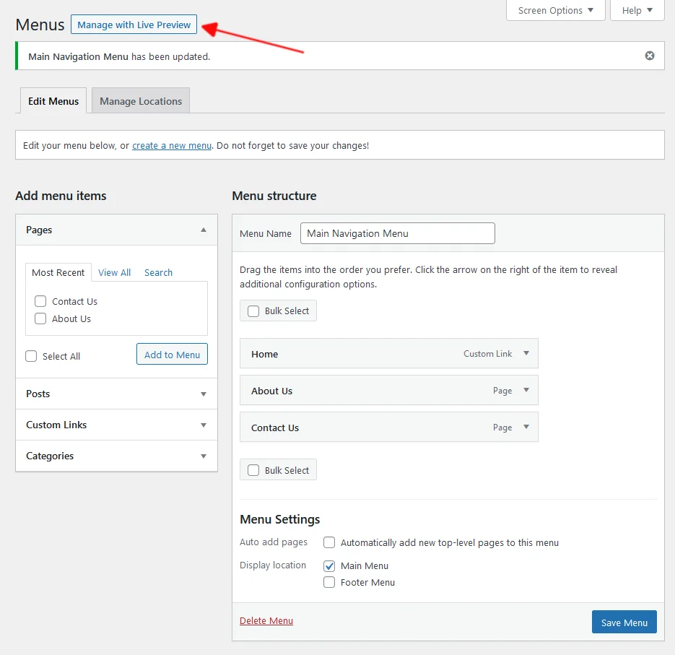
Task: Tick the Select All checkbox
Action: [31, 356]
